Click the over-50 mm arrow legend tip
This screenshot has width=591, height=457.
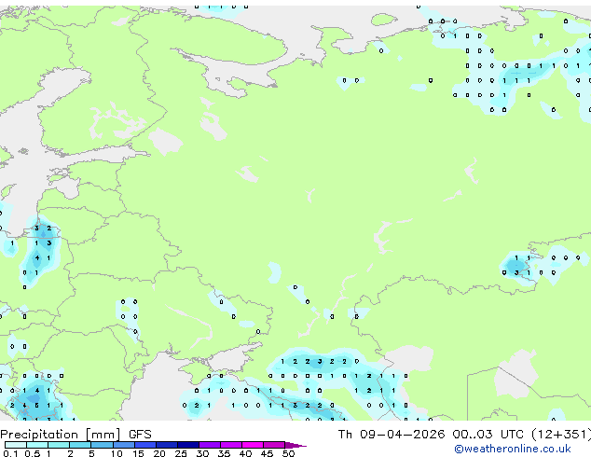pos(295,445)
